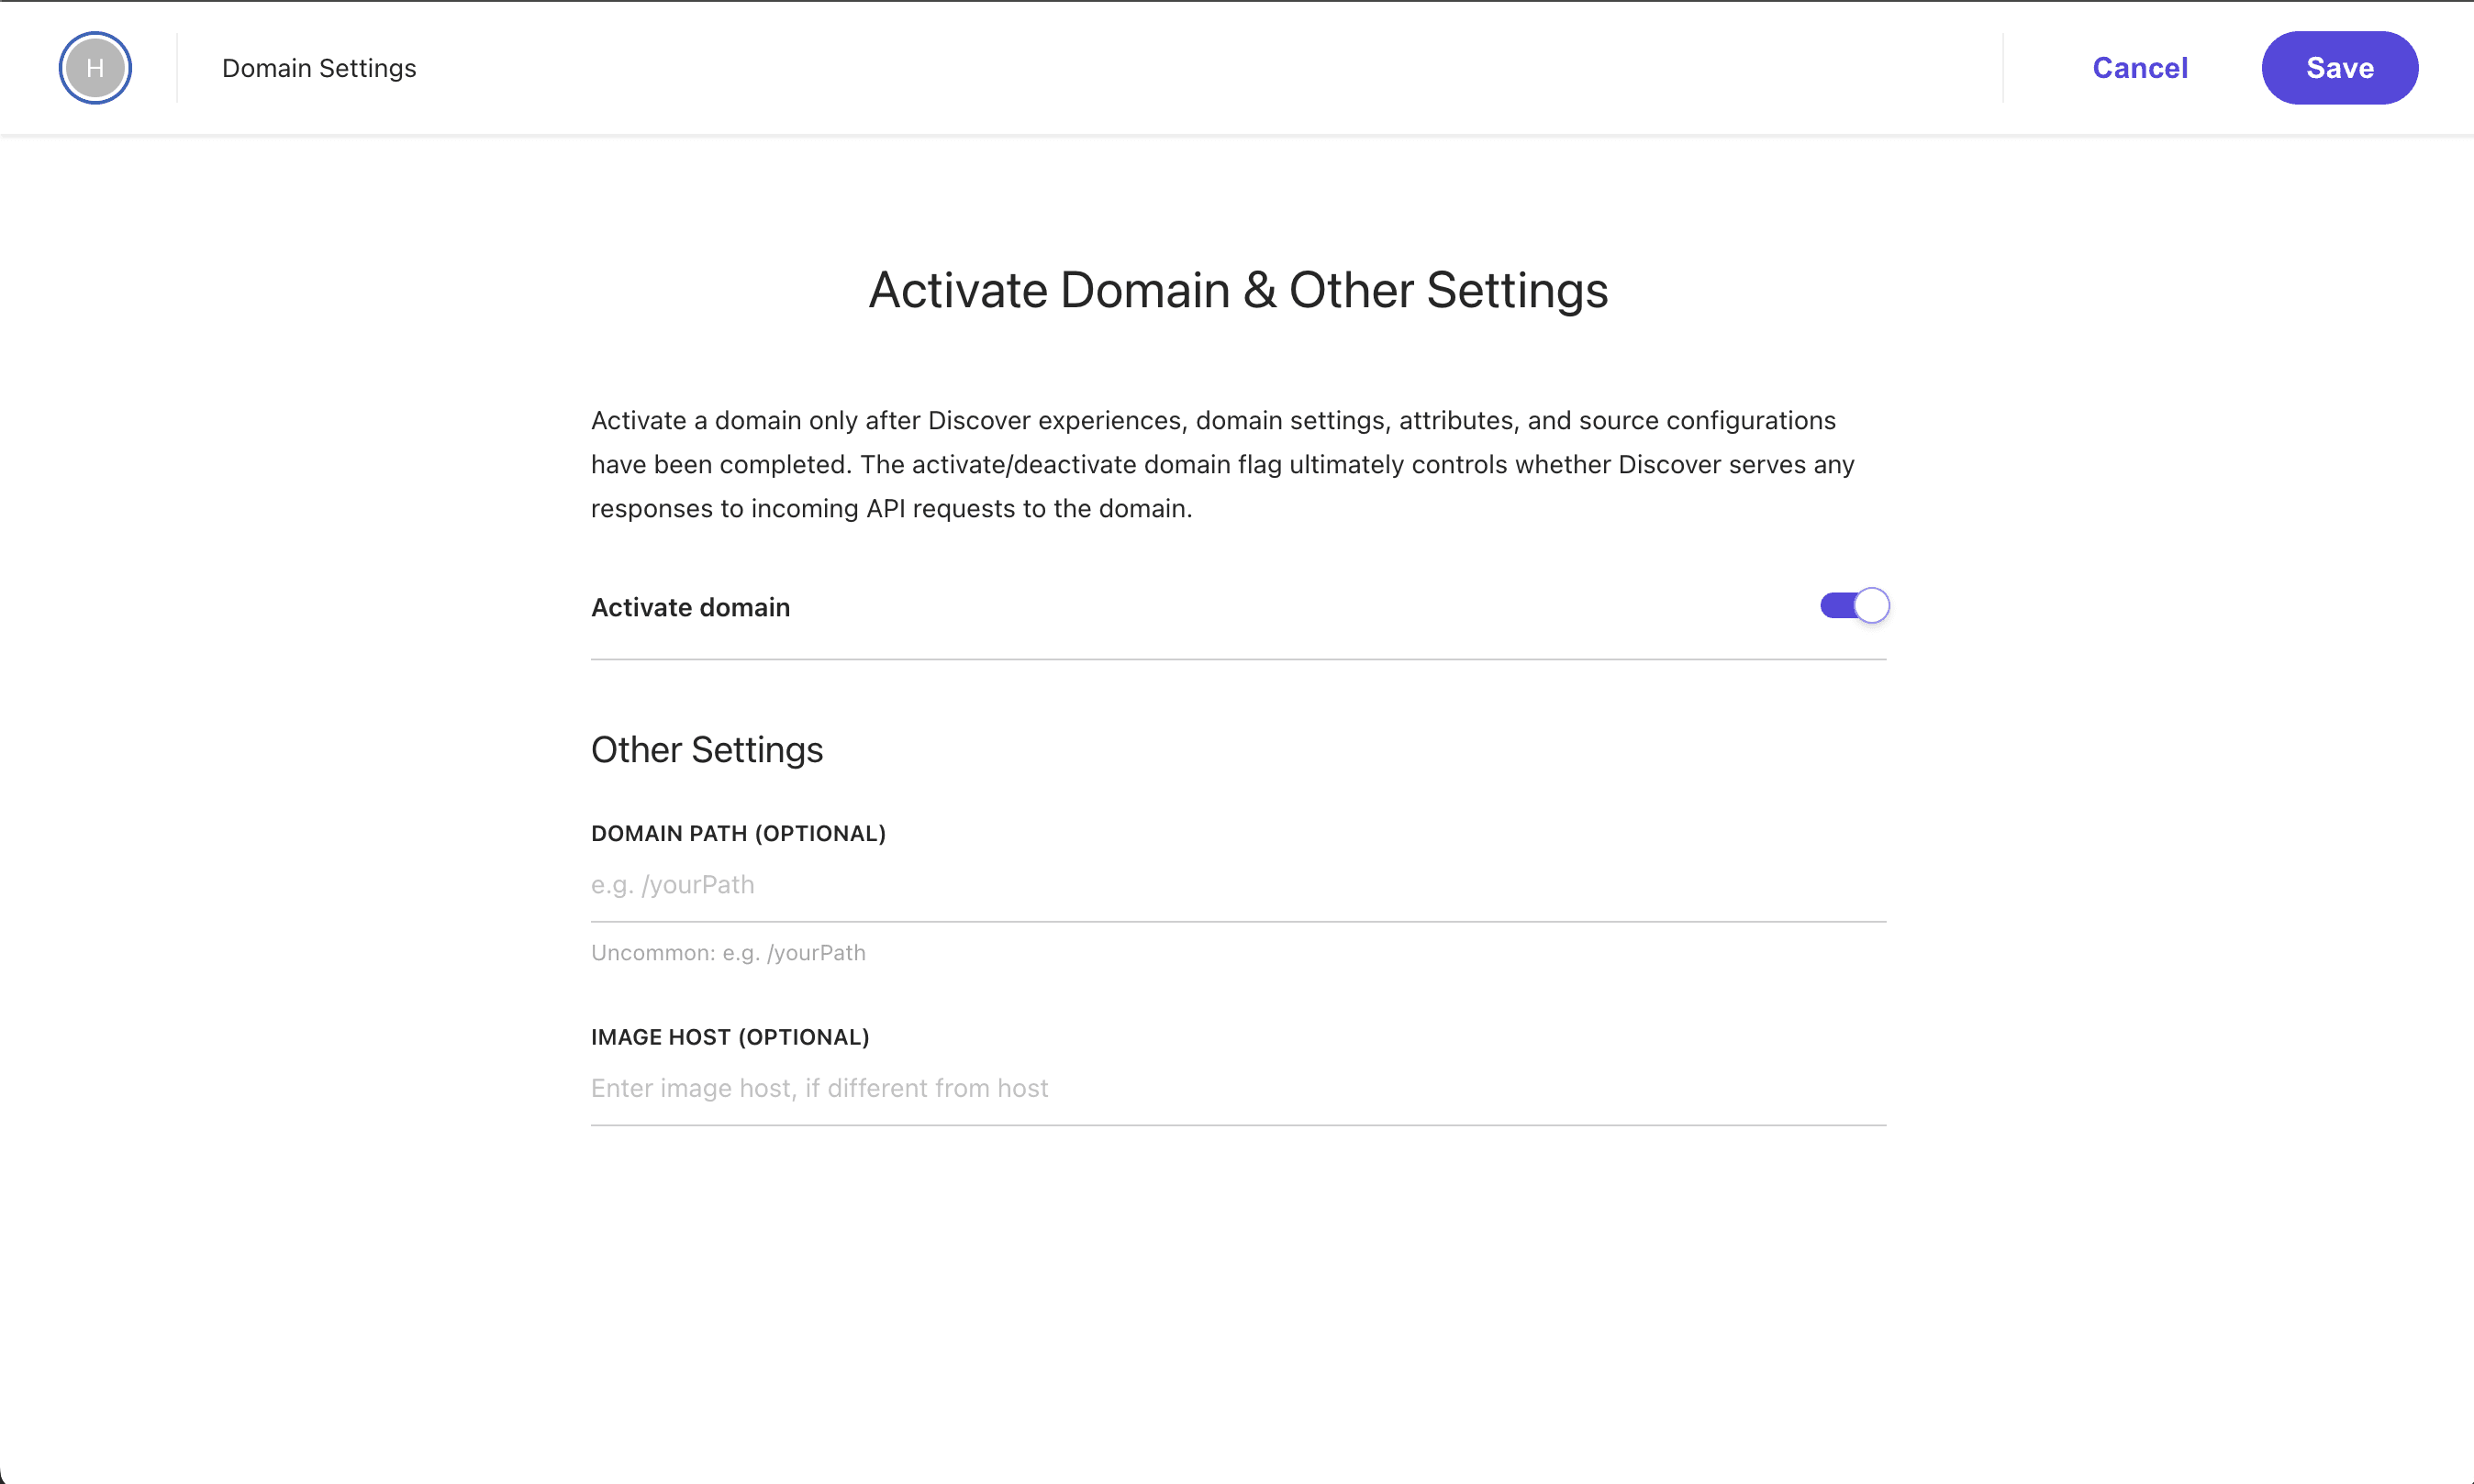Click the word 'Discover' in the first description line

click(x=978, y=421)
